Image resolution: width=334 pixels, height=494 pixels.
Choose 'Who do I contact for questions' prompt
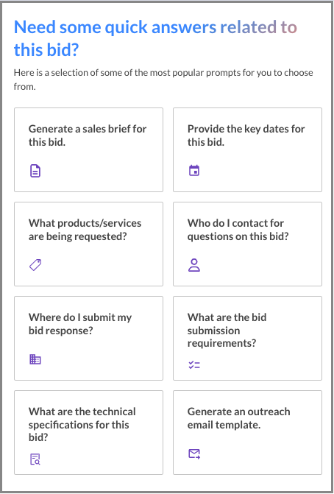tap(247, 244)
